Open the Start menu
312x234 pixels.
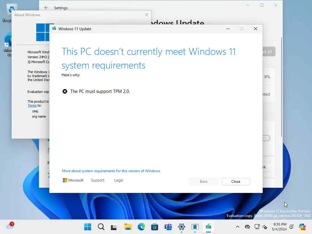click(87, 227)
